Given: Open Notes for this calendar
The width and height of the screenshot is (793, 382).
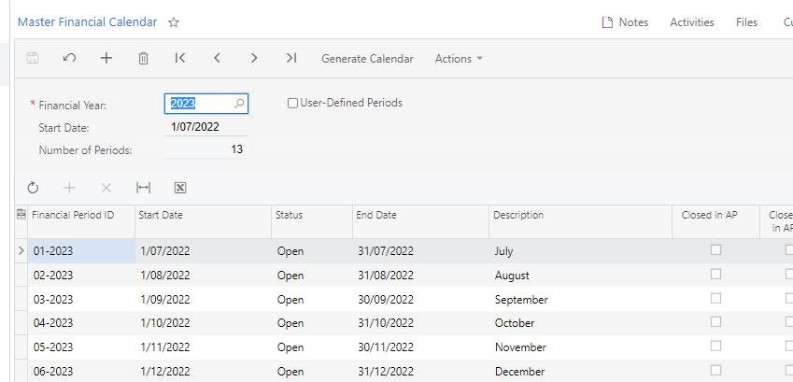Looking at the screenshot, I should [x=625, y=22].
